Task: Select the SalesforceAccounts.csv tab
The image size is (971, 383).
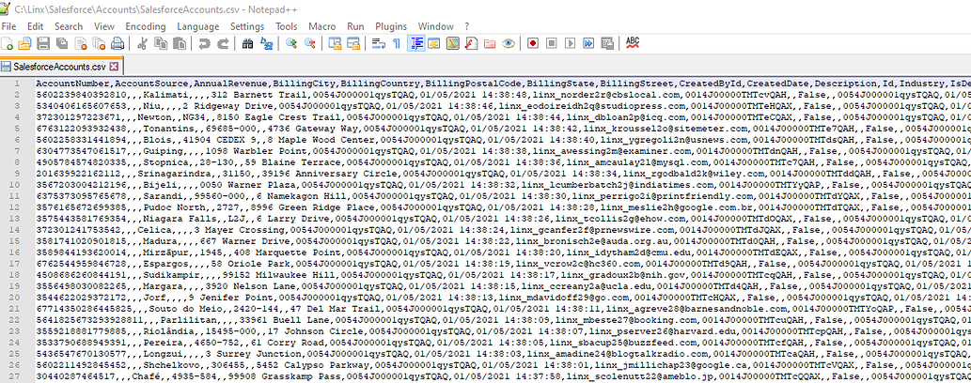Action: pos(59,66)
